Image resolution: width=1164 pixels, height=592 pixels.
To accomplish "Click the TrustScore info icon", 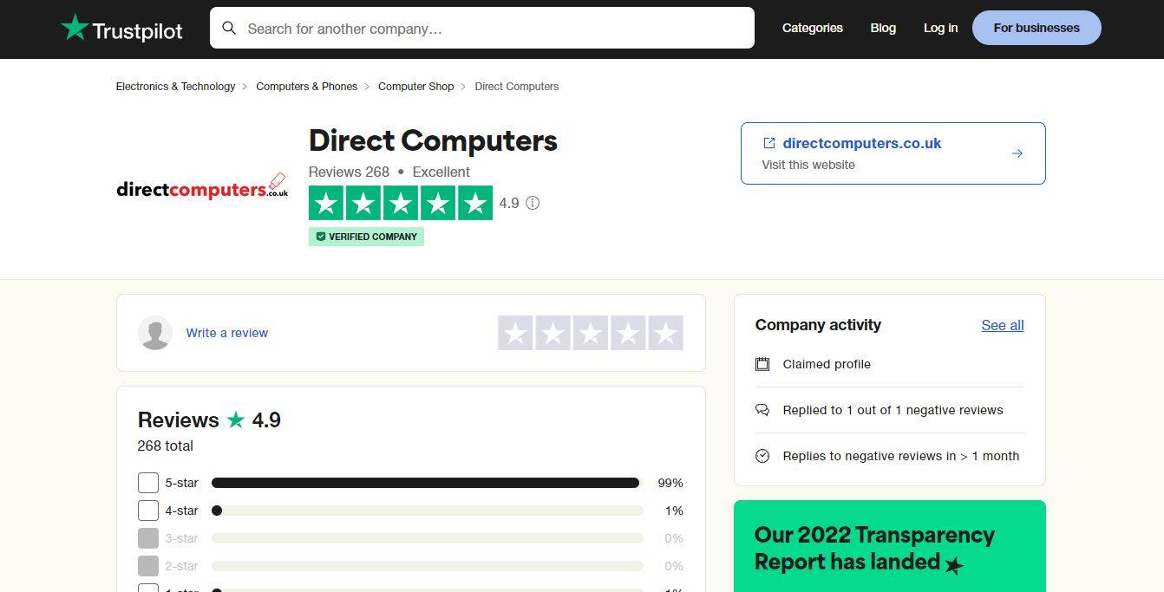I will [x=533, y=203].
